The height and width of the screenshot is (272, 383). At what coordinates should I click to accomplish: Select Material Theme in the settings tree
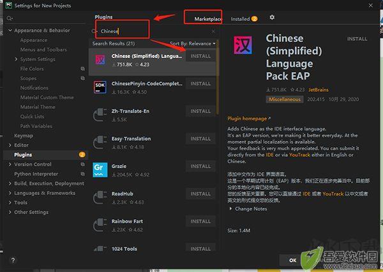[x=38, y=107]
